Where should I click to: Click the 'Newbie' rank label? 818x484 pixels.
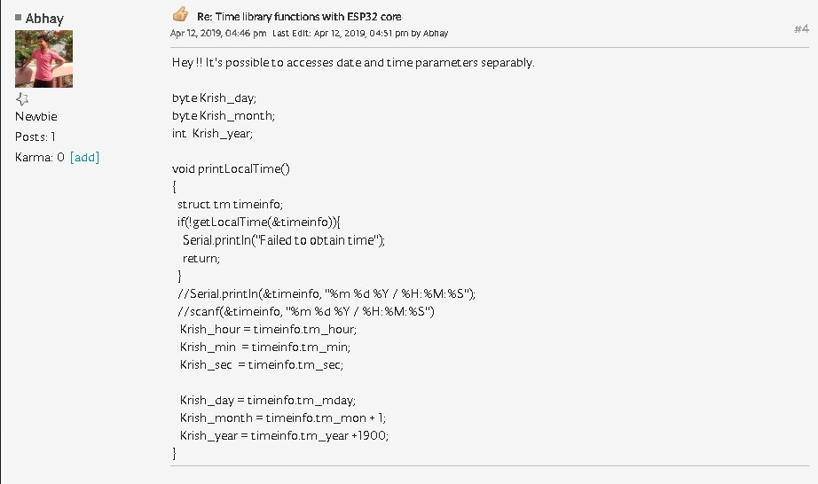(x=35, y=116)
